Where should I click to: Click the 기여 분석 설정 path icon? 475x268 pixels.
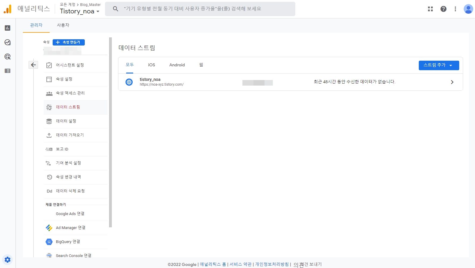click(48, 163)
